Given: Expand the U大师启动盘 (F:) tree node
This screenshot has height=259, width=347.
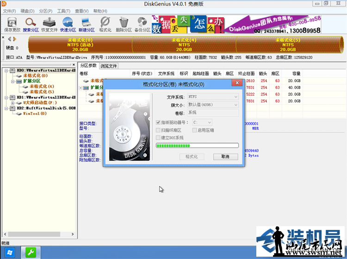Looking at the screenshot, I should (x=12, y=103).
